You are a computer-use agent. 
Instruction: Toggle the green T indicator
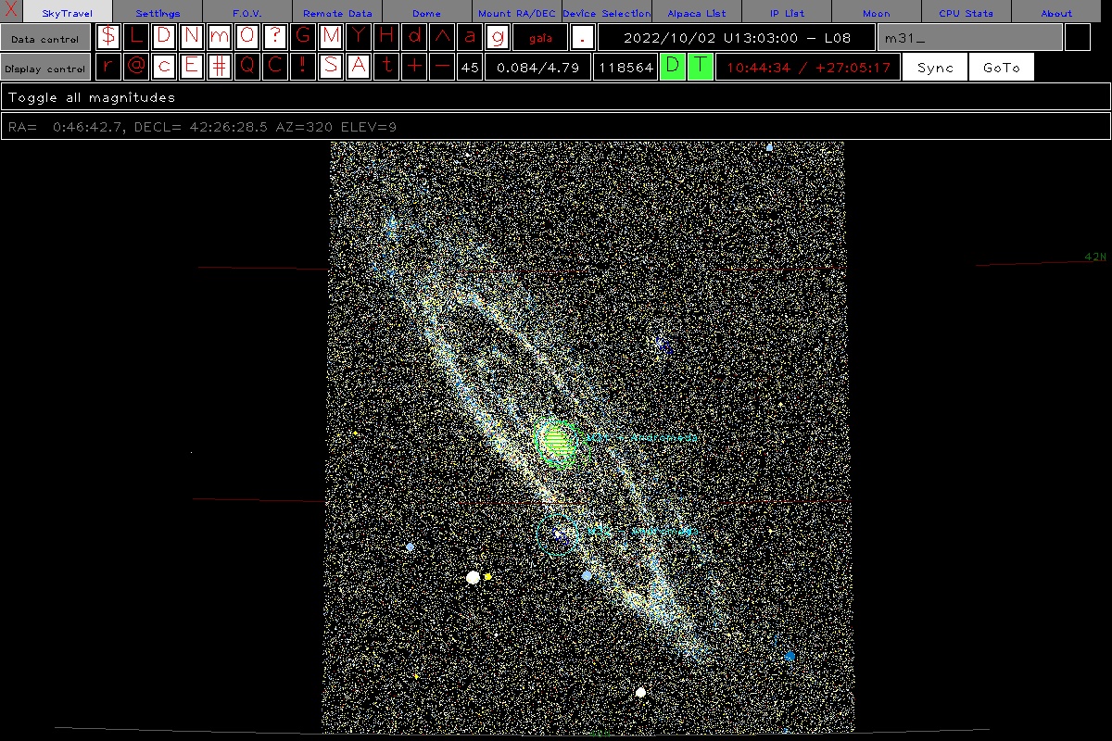click(701, 68)
